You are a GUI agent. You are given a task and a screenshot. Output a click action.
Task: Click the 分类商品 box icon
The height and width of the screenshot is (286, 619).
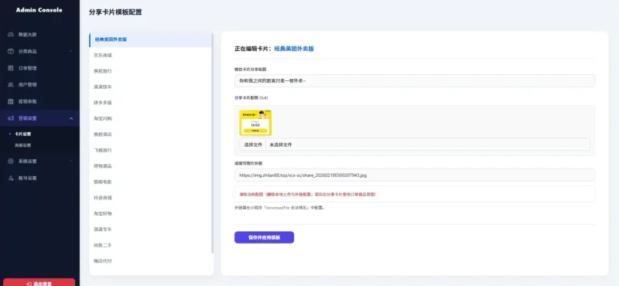click(11, 51)
